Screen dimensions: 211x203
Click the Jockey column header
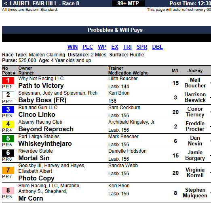(195, 70)
